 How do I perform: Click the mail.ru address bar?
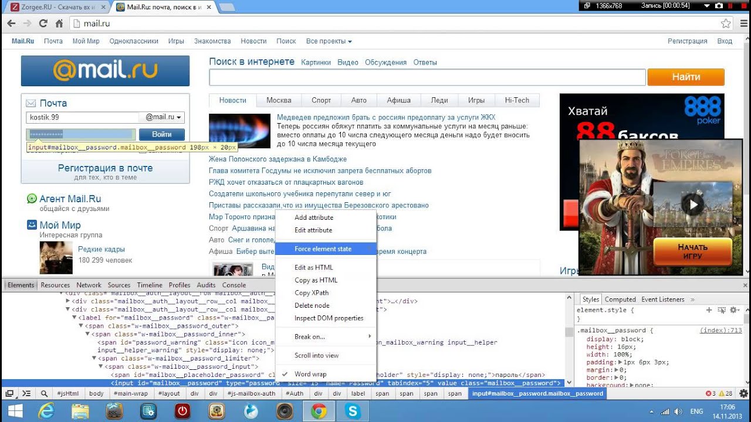point(393,23)
